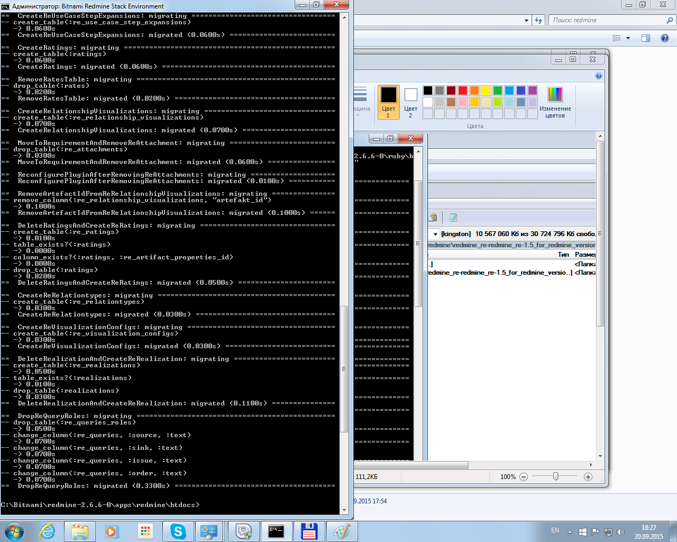Select 'Цвет 1' in Paint
The image size is (677, 542).
pos(388,102)
